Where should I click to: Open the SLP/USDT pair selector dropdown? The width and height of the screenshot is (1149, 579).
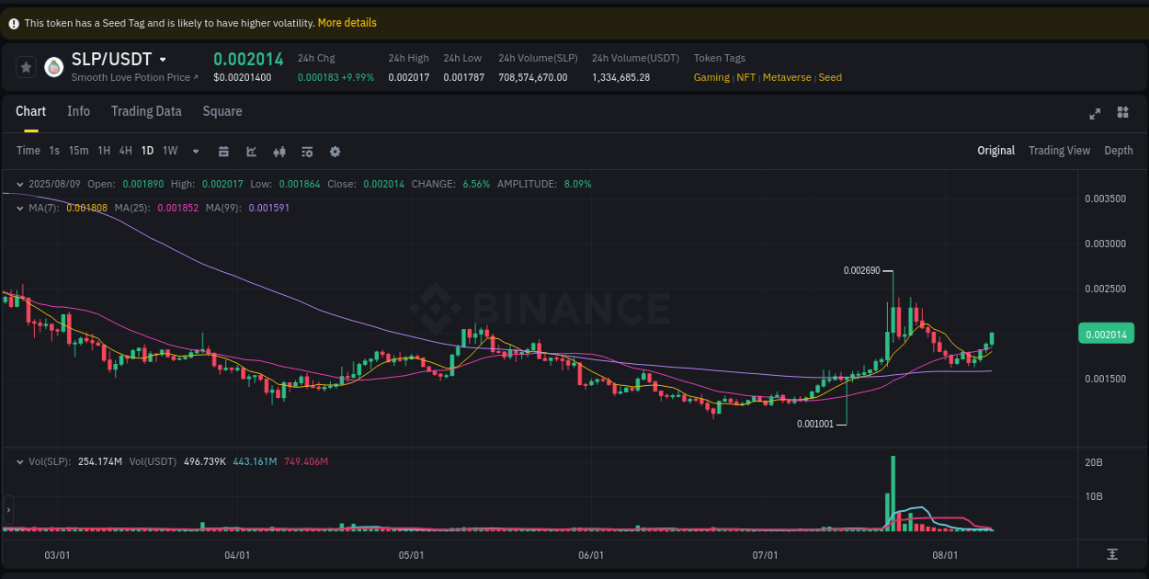(x=163, y=58)
